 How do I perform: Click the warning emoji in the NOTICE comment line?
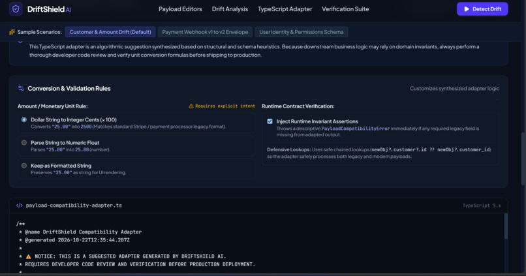[29, 256]
